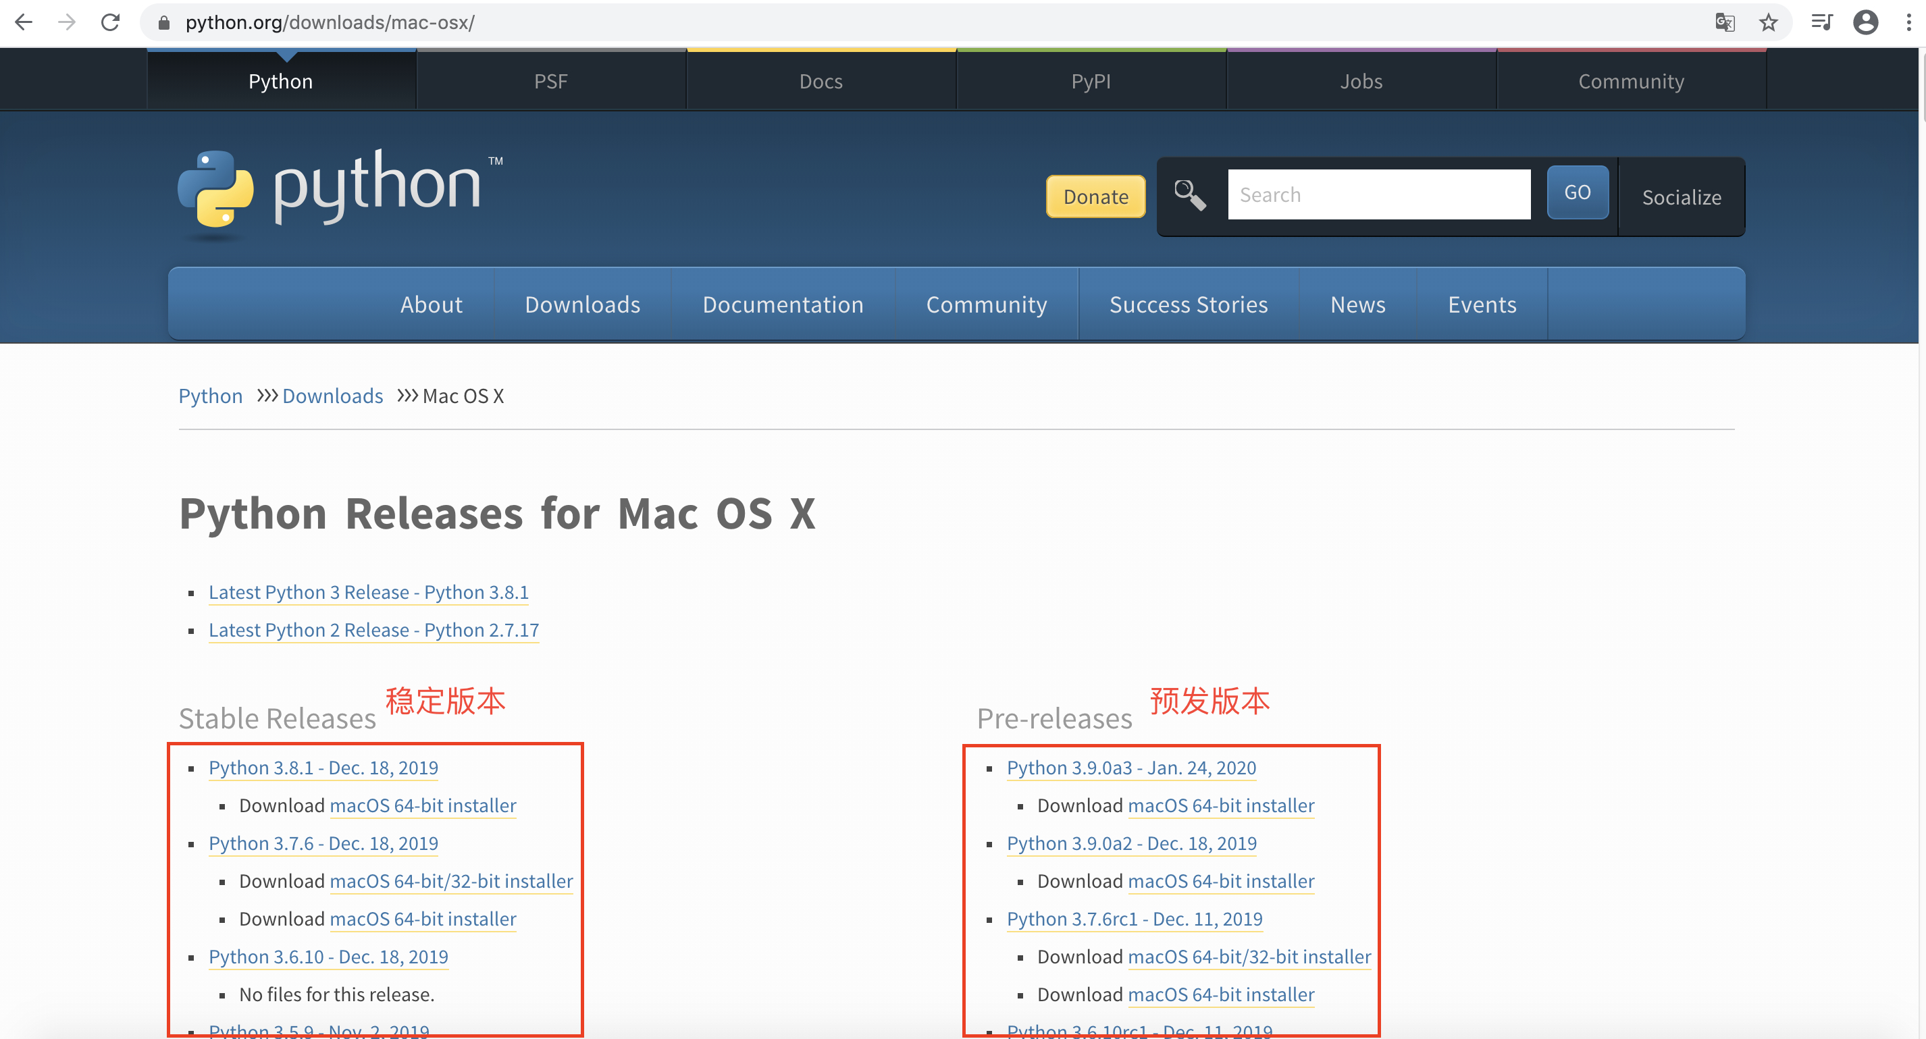Click the browser forward arrow

(x=67, y=22)
